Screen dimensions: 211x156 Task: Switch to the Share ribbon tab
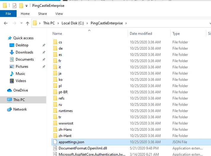[42, 14]
